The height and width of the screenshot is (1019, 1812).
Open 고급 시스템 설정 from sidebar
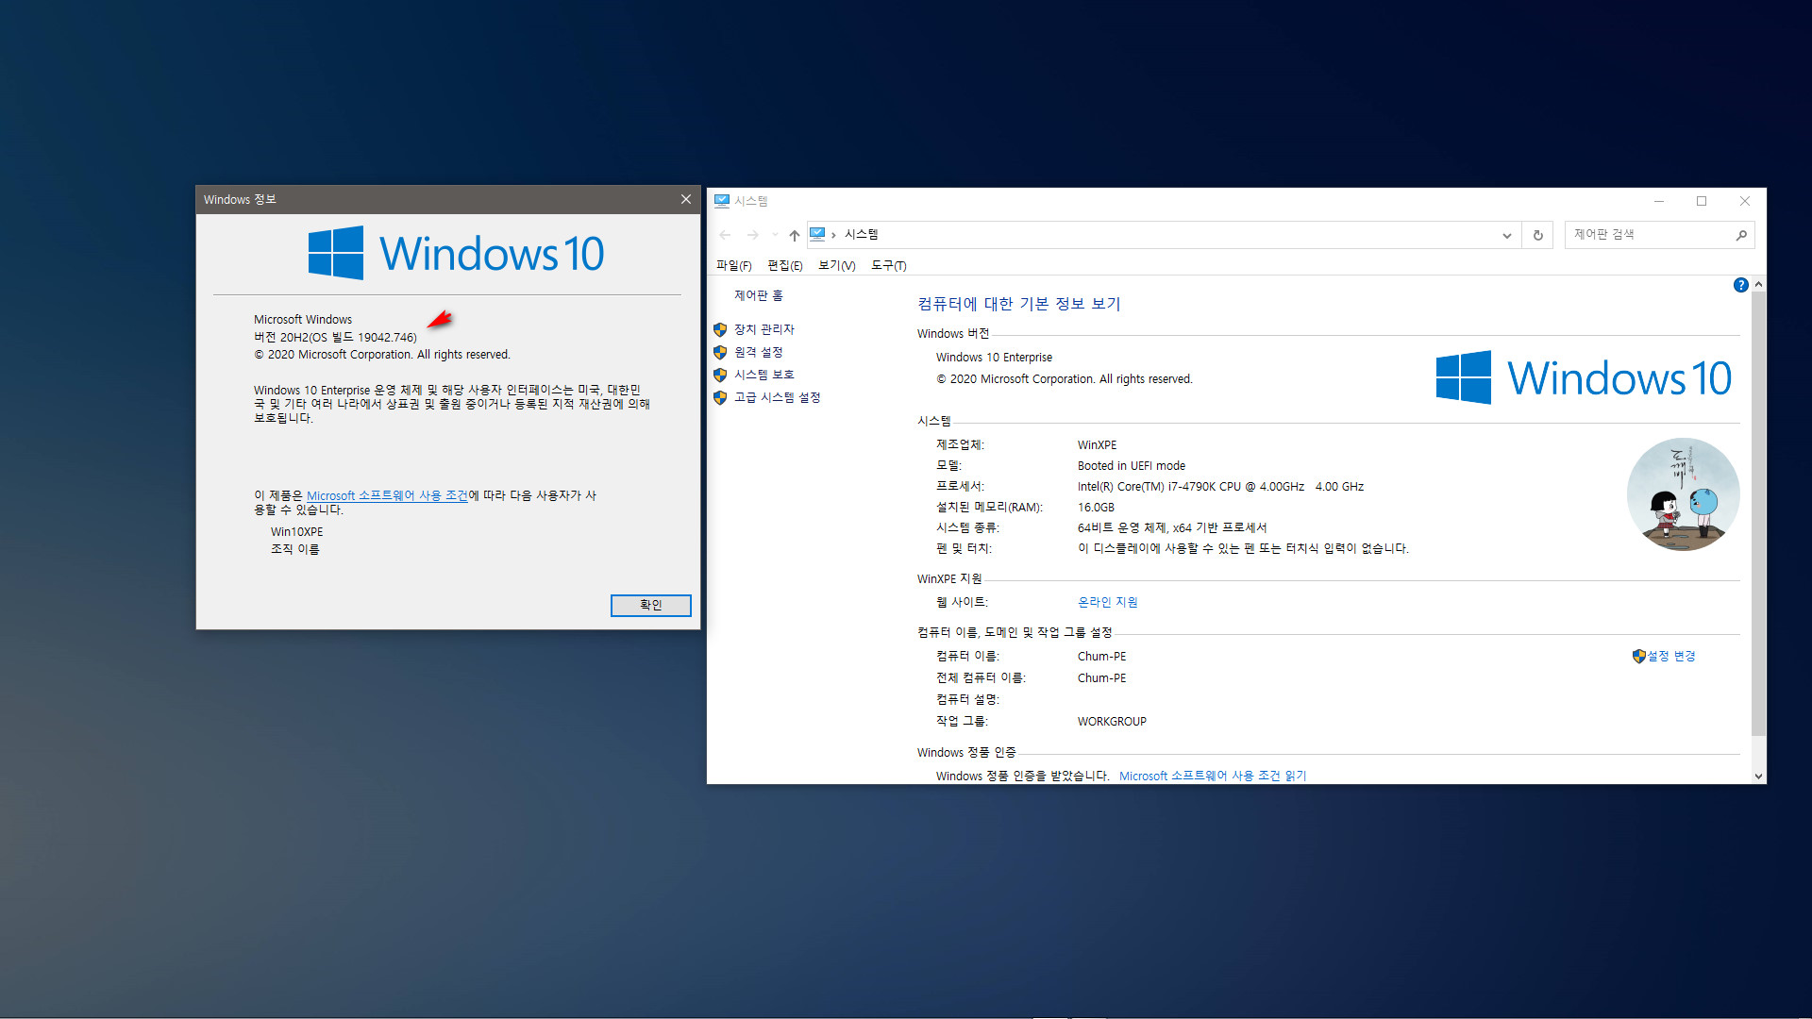[778, 397]
